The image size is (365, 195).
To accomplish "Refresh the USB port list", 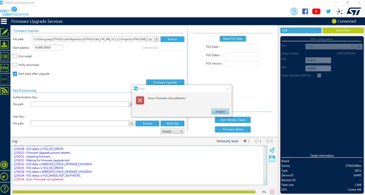I will pos(359,47).
